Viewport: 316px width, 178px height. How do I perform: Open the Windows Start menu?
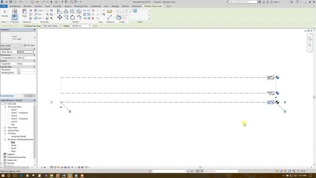[3, 176]
